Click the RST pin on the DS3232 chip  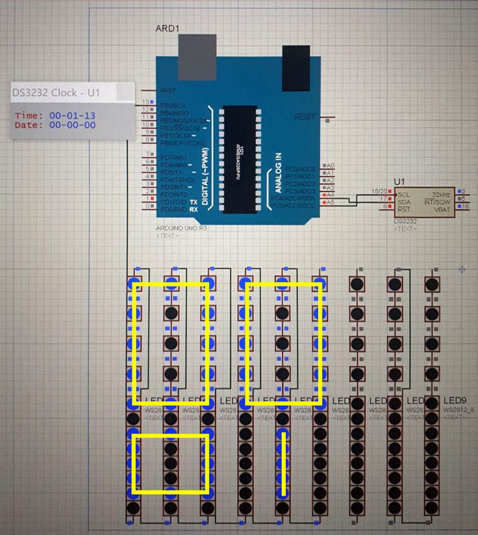tap(404, 209)
